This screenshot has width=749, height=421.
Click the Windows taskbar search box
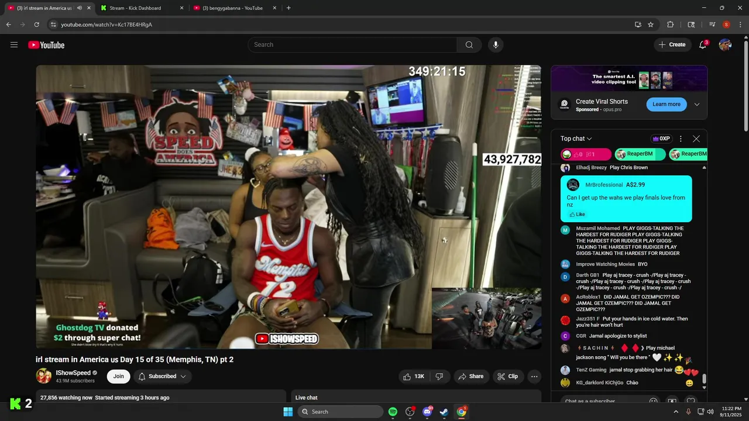click(339, 412)
